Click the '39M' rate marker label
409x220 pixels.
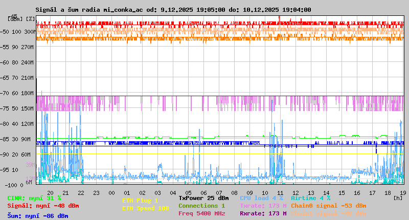click(30, 165)
